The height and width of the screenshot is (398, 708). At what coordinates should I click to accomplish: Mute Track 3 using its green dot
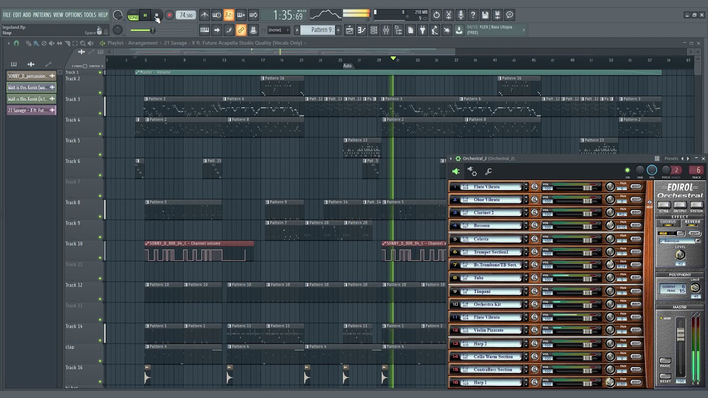click(x=100, y=113)
